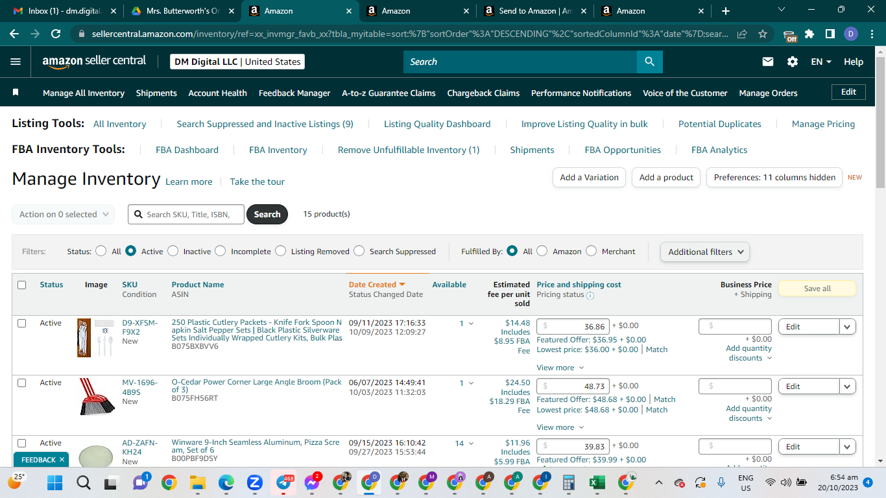Open Manage All Inventory in navigation bar

[x=84, y=93]
